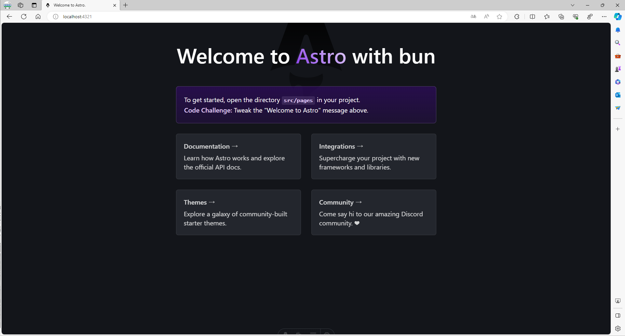Launch Copilot from the toolbar
The image size is (625, 336).
(x=618, y=17)
